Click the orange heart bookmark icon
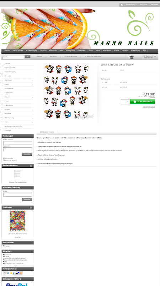 click(x=21, y=273)
